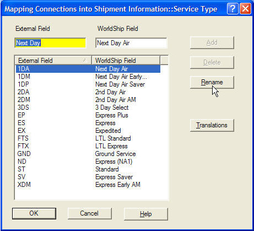
Task: Click the 3 Day Select cell
Action: pyautogui.click(x=112, y=108)
